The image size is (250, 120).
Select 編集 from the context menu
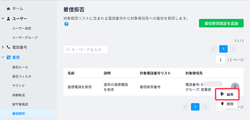[x=228, y=94]
